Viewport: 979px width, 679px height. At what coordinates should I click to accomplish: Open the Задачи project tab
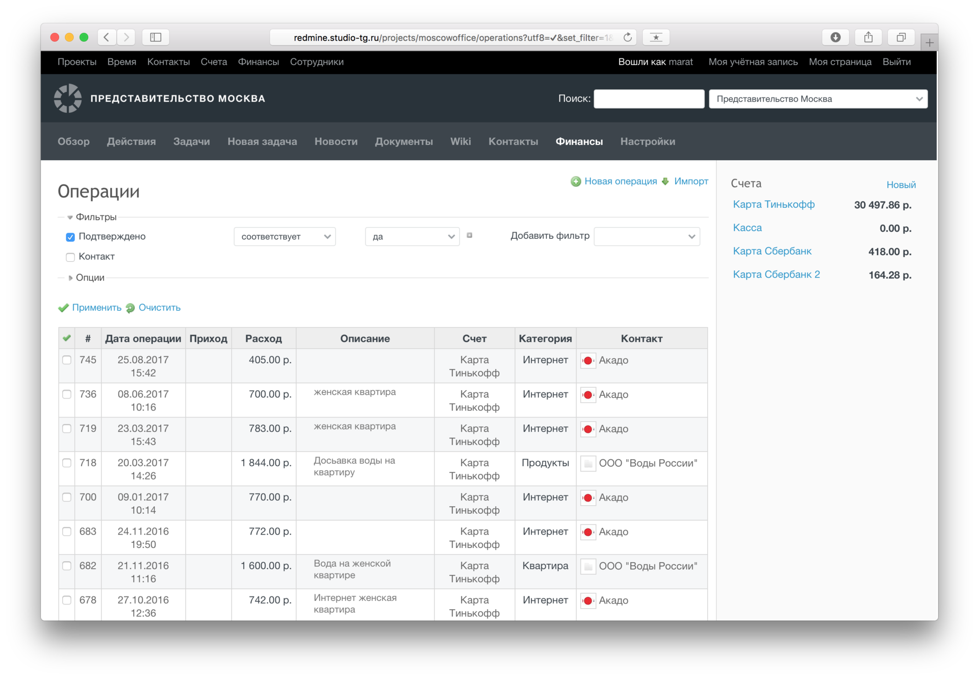point(191,141)
